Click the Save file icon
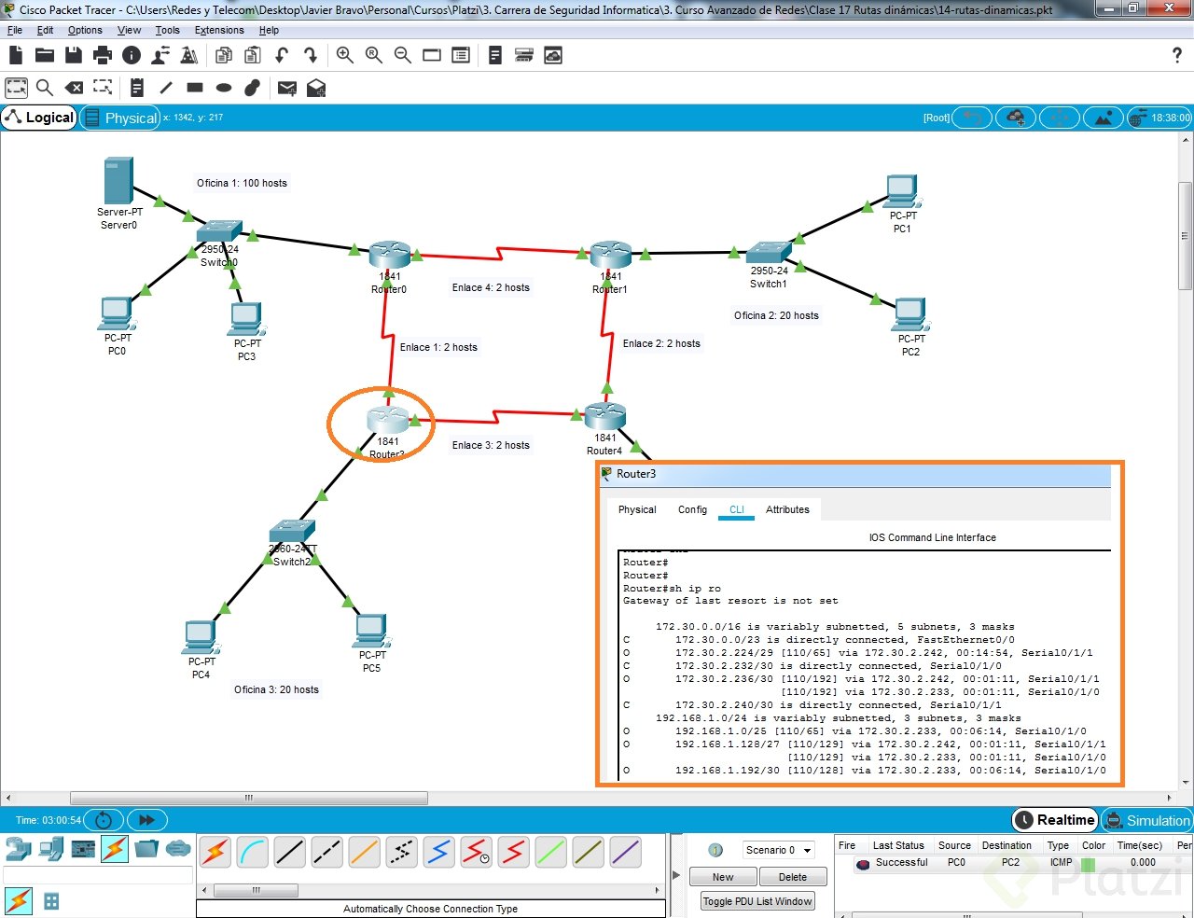 point(74,55)
